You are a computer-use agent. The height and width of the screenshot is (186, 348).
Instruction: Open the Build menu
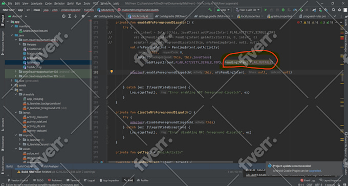tap(70, 4)
